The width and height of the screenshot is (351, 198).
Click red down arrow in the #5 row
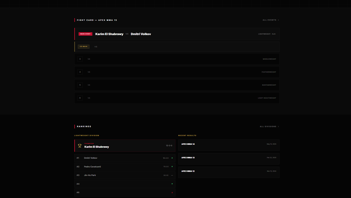[x=172, y=192]
